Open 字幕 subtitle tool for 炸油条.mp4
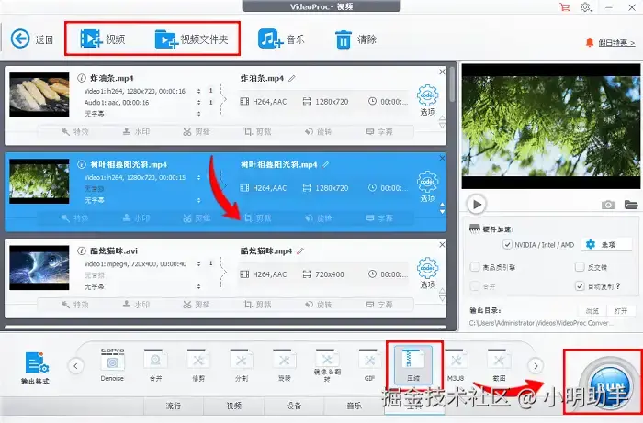Image resolution: width=643 pixels, height=423 pixels. pos(379,132)
